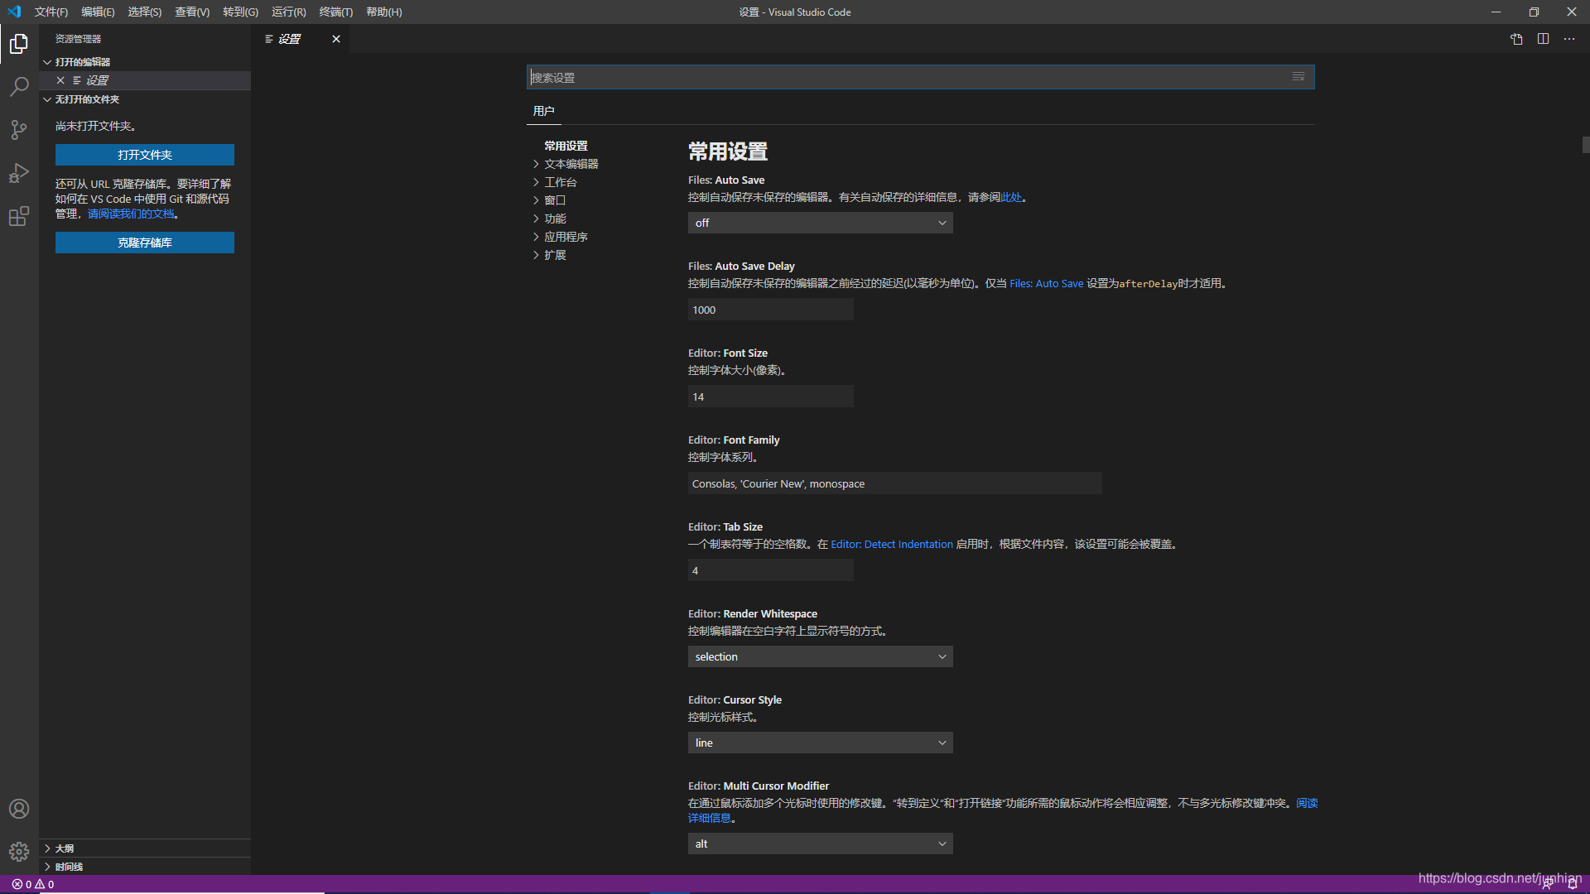Open the Multi Cursor Modifier dropdown
The image size is (1590, 894).
point(820,844)
